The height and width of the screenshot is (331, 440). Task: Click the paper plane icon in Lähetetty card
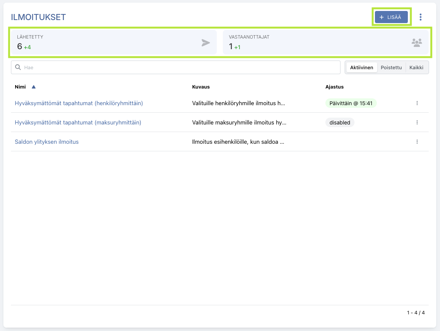(x=205, y=43)
